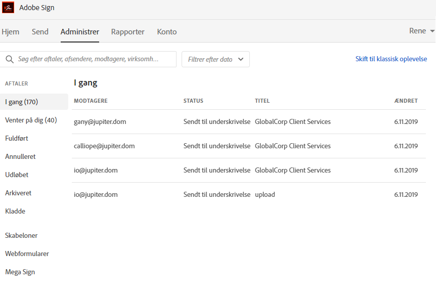This screenshot has height=295, width=436.
Task: Click io@jupiter.dom in the GlobalCorp row
Action: (x=96, y=171)
